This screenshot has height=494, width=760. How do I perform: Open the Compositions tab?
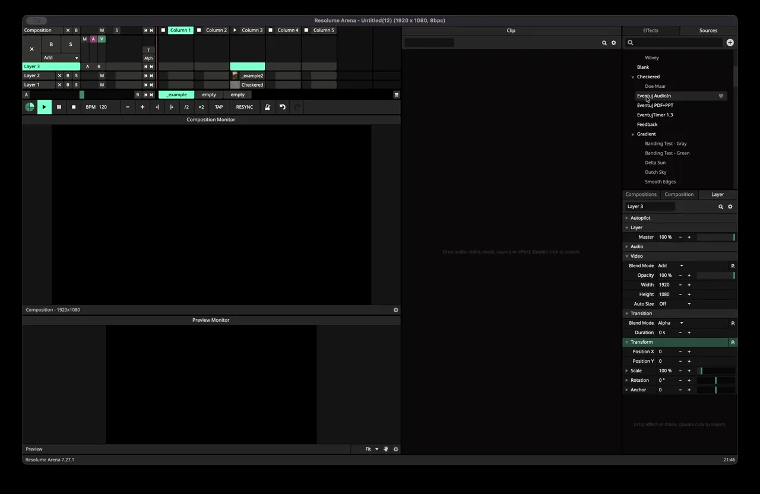[x=641, y=194]
